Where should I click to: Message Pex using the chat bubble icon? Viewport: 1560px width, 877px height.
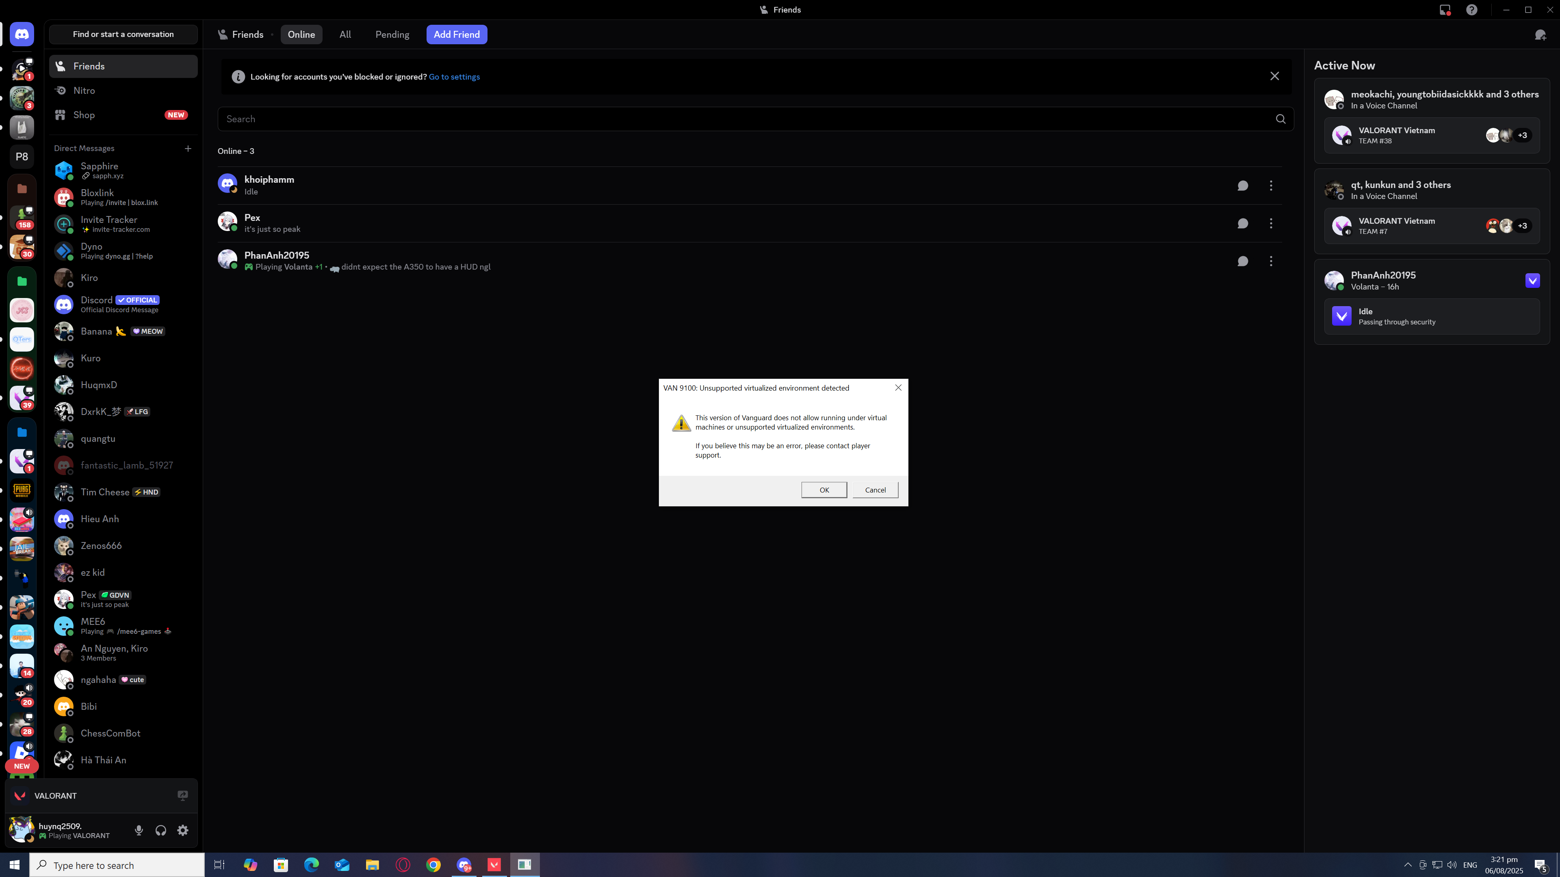tap(1243, 223)
